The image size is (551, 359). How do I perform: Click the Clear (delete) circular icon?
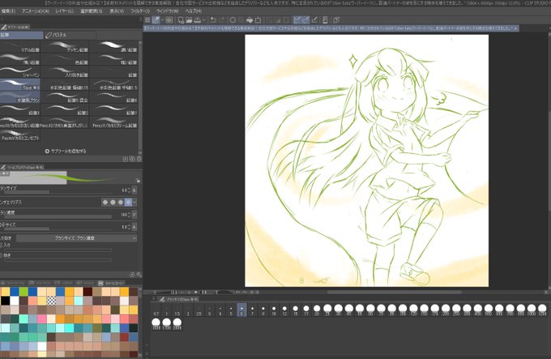(x=233, y=20)
